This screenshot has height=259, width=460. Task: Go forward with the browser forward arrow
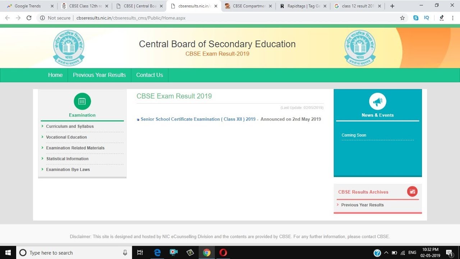(x=18, y=18)
